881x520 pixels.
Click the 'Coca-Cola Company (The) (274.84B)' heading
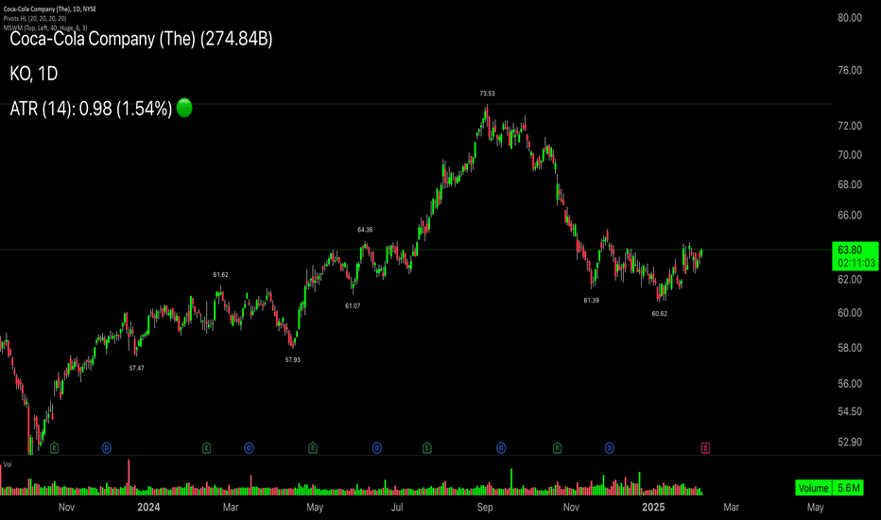pyautogui.click(x=141, y=39)
